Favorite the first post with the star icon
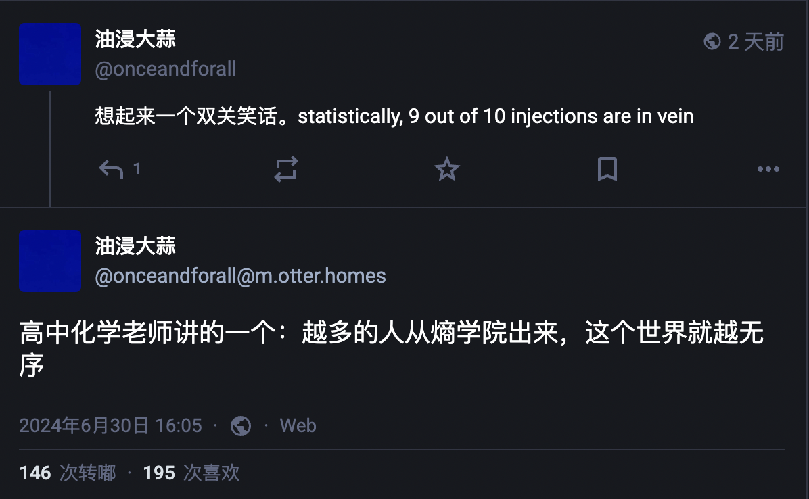The height and width of the screenshot is (499, 809). point(447,169)
